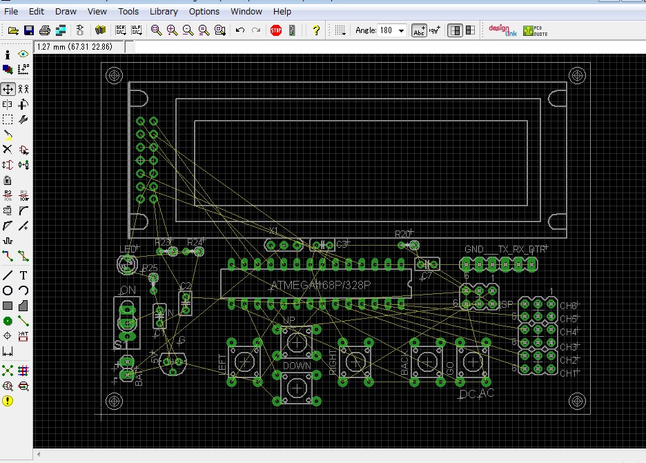Open the Library menu
The height and width of the screenshot is (463, 646).
tap(164, 12)
